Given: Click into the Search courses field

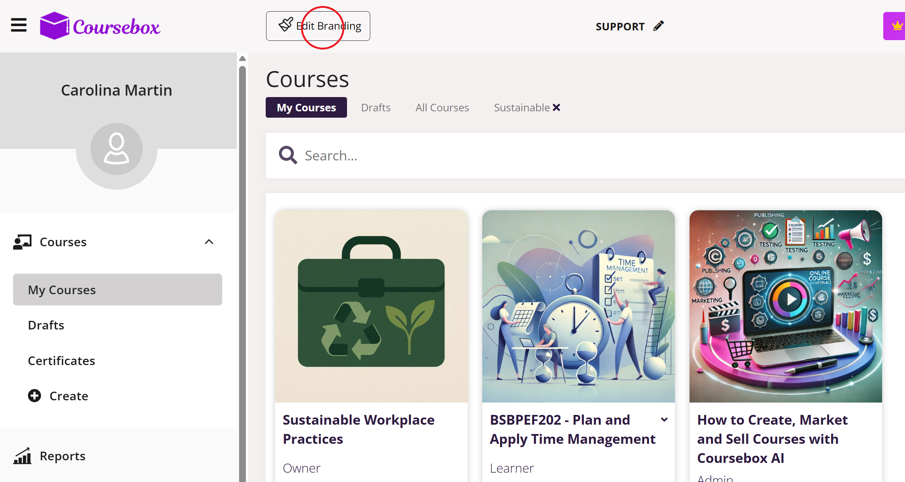Looking at the screenshot, I should point(562,156).
